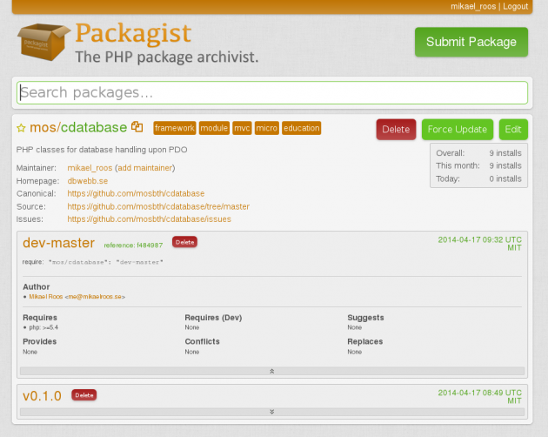The image size is (548, 437).
Task: Select the mvc tag
Action: coord(242,128)
